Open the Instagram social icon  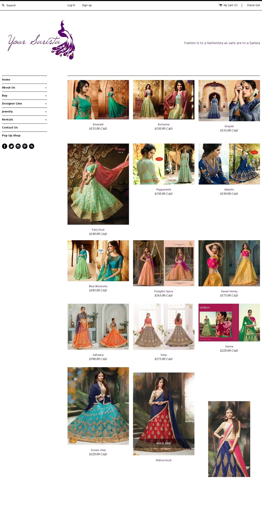click(x=18, y=146)
